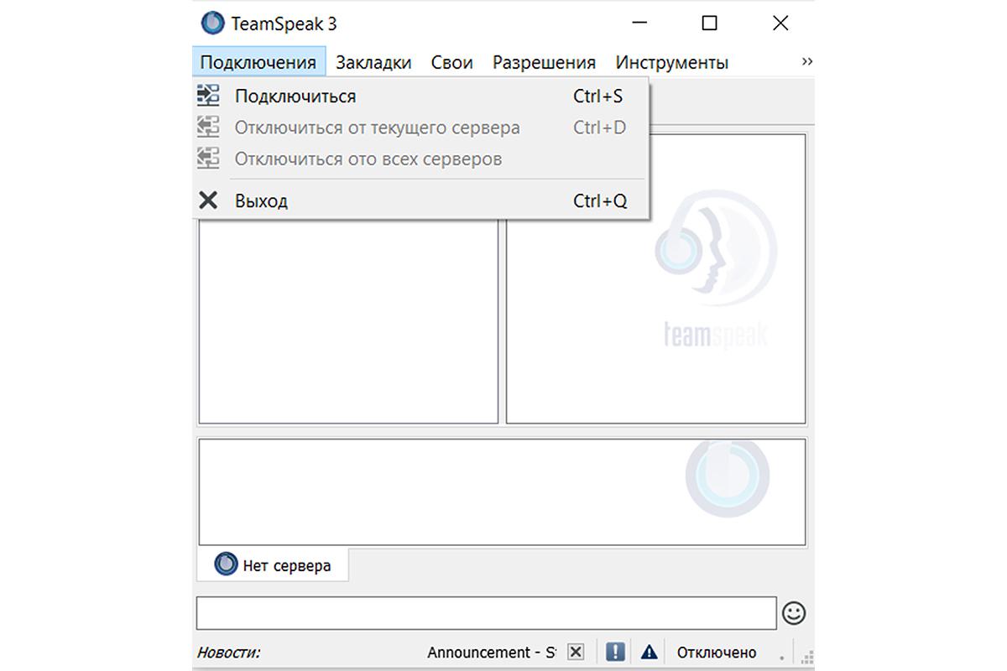The image size is (1007, 671).
Task: Open the Свои menu
Action: click(451, 61)
